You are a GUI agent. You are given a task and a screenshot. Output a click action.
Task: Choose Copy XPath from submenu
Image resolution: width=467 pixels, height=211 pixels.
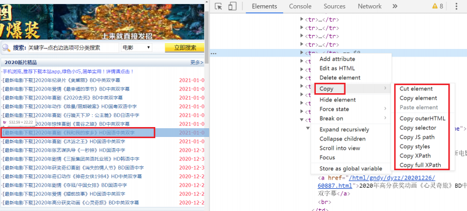(x=415, y=156)
